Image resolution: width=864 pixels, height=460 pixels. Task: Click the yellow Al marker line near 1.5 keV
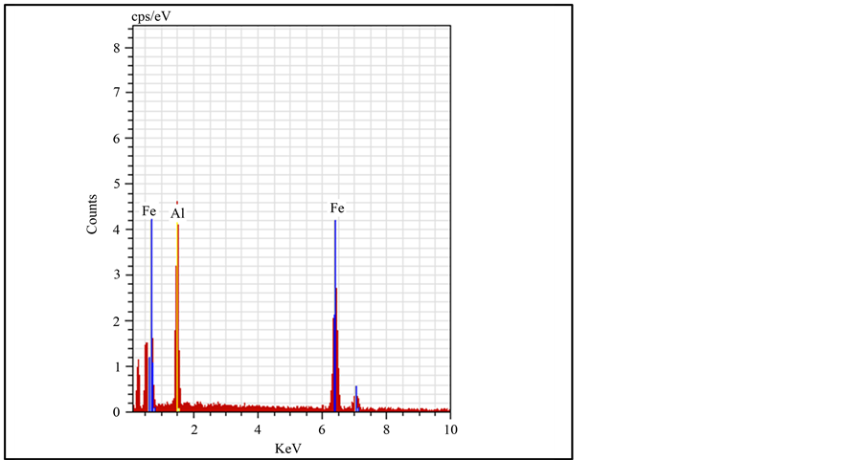coord(177,317)
